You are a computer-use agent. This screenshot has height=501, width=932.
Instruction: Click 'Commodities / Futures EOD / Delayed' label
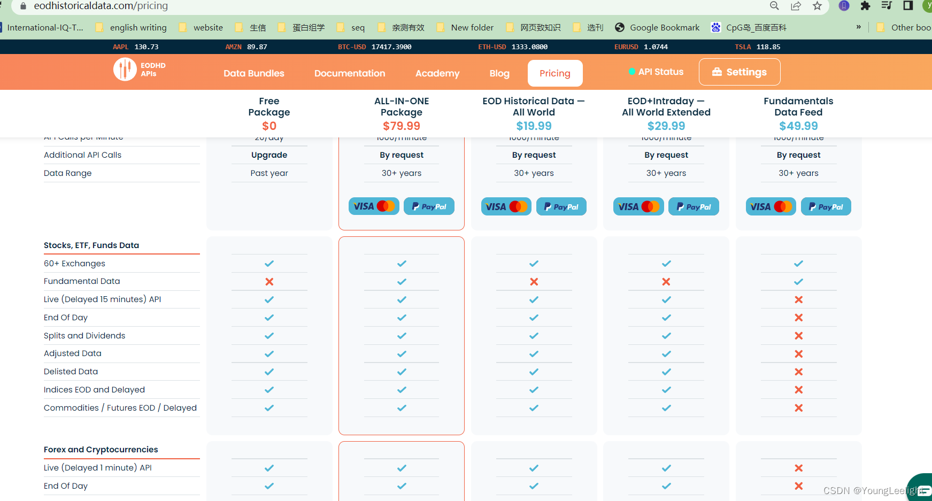[120, 408]
